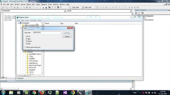
Task: Close the Find dialog with red X
Action: (x=70, y=28)
